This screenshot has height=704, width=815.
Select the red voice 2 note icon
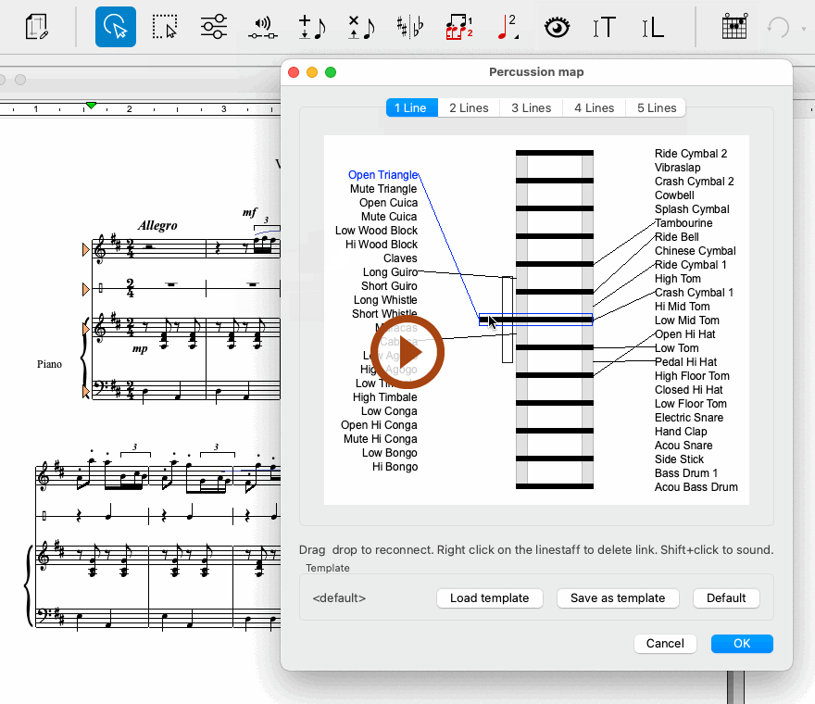pyautogui.click(x=508, y=27)
